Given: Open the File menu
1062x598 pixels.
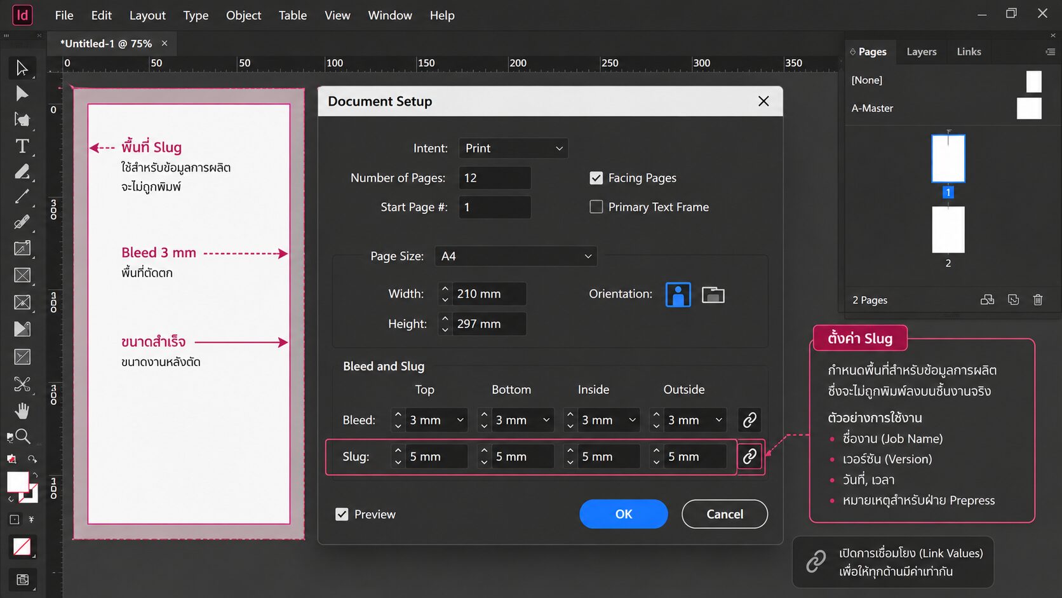Looking at the screenshot, I should [64, 15].
